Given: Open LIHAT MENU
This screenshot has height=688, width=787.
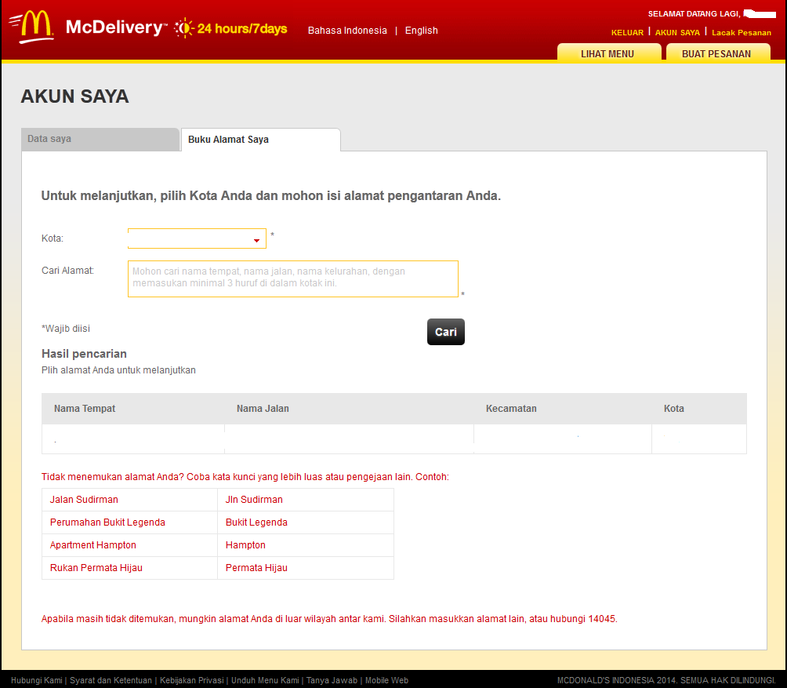Looking at the screenshot, I should pos(609,54).
